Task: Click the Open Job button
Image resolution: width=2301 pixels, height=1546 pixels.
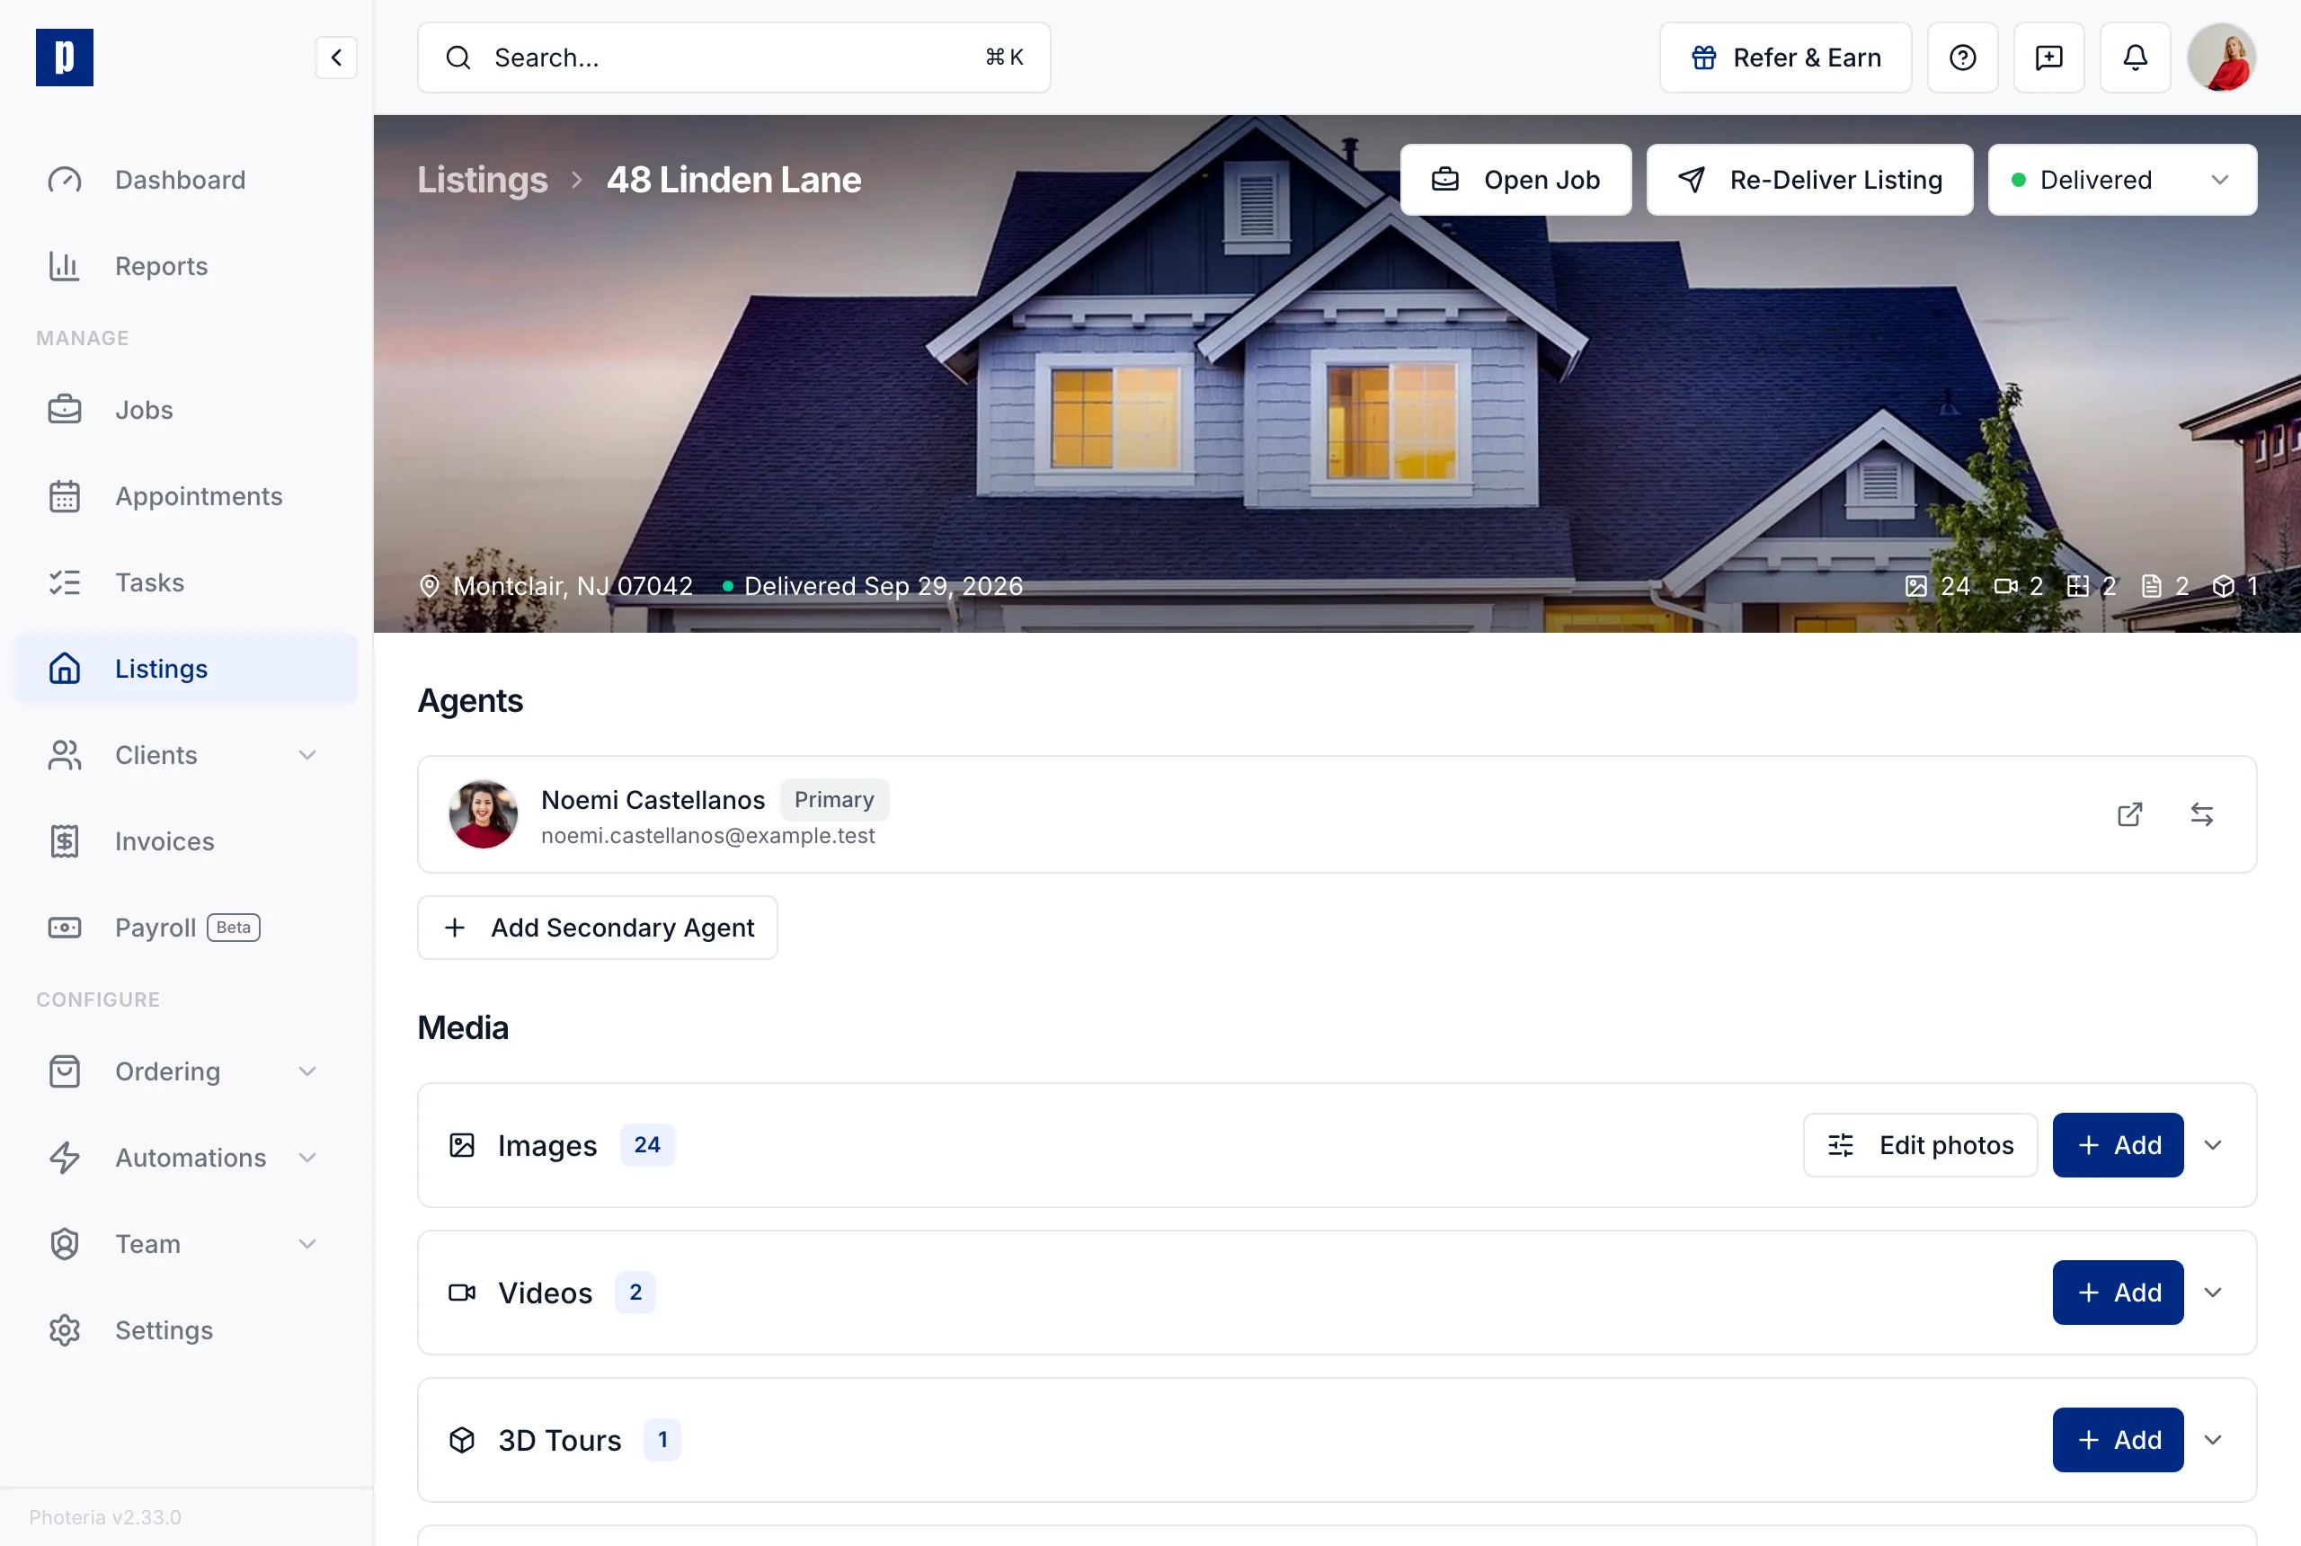Action: click(x=1515, y=180)
